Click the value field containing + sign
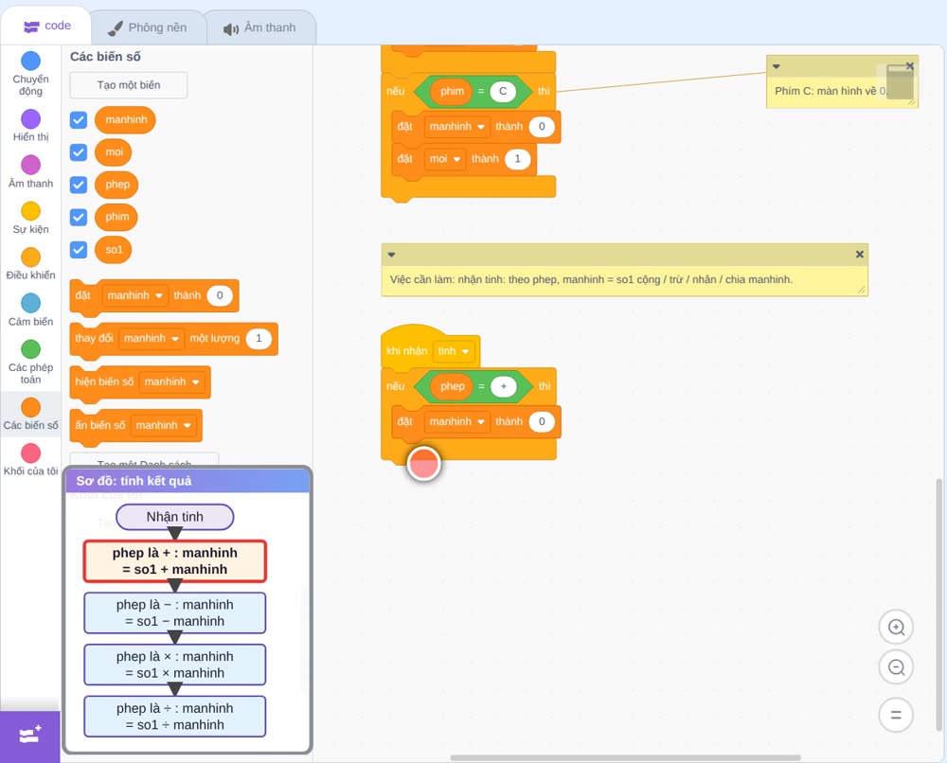The width and height of the screenshot is (947, 763). pos(503,387)
